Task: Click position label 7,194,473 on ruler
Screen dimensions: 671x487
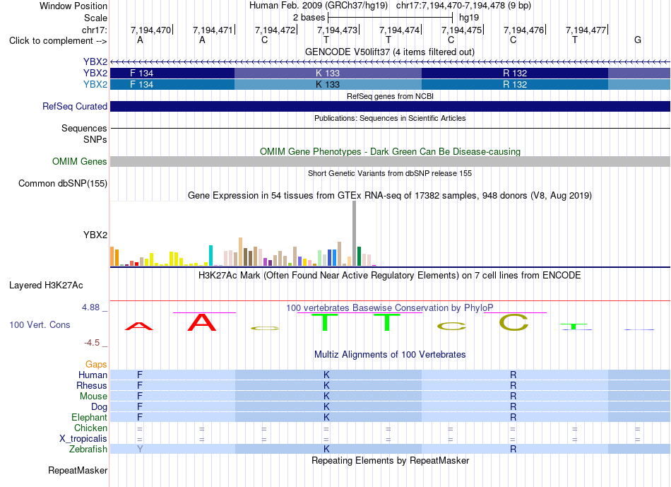Action: (x=337, y=30)
